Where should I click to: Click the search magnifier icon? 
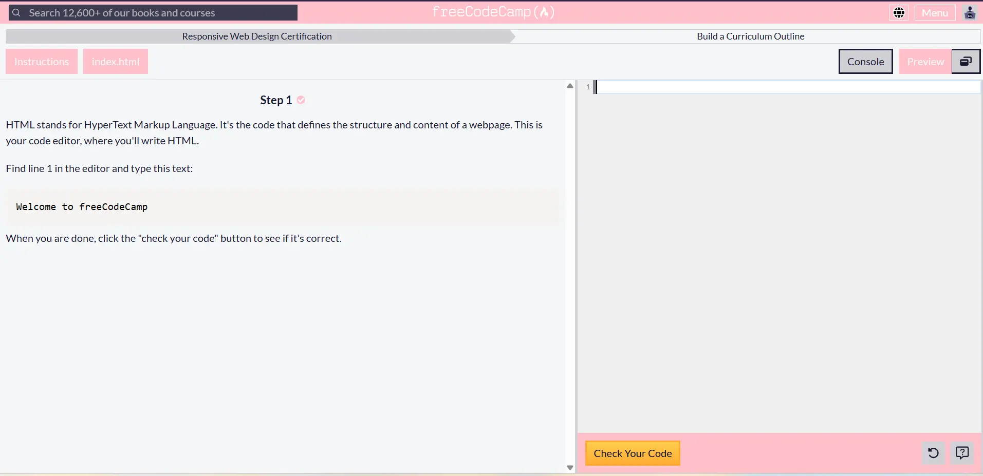point(16,13)
